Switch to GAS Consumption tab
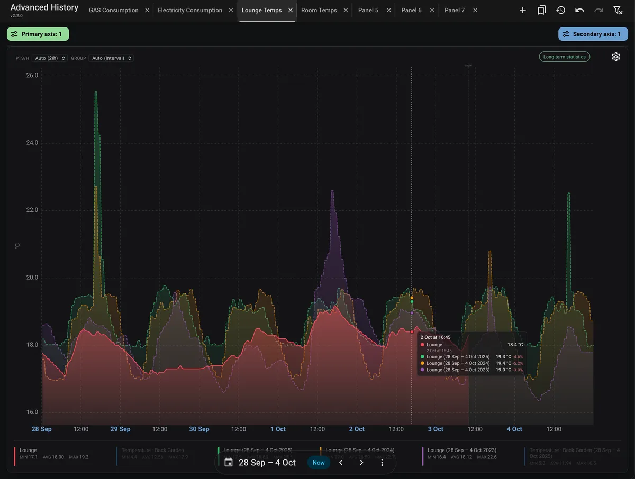Viewport: 635px width, 479px height. 114,10
